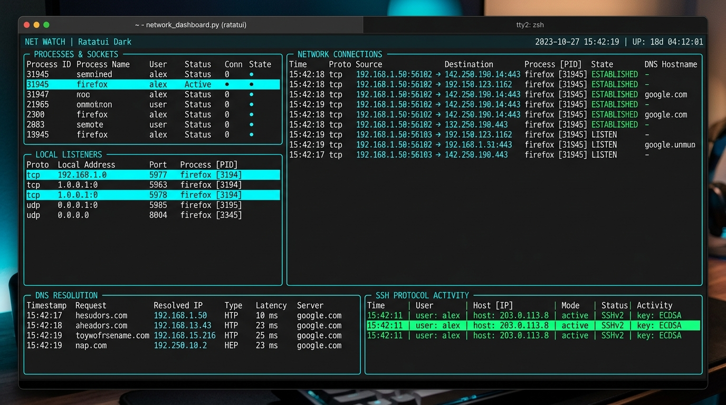
Task: Minimize the terminal with the yellow button
Action: click(36, 25)
